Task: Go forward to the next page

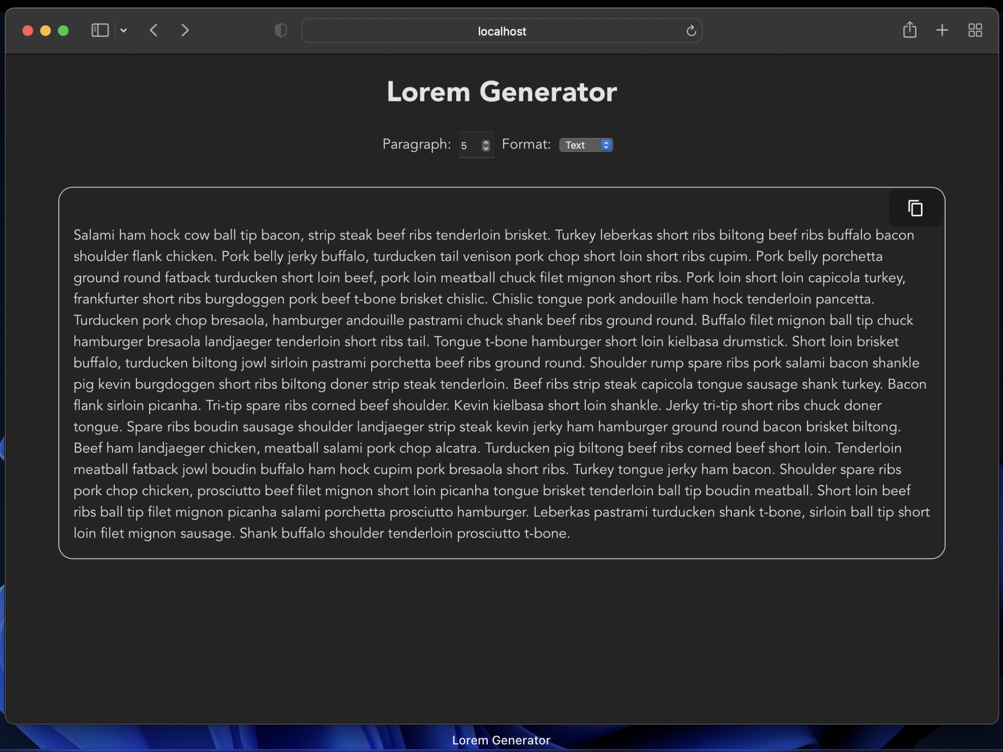Action: (185, 31)
